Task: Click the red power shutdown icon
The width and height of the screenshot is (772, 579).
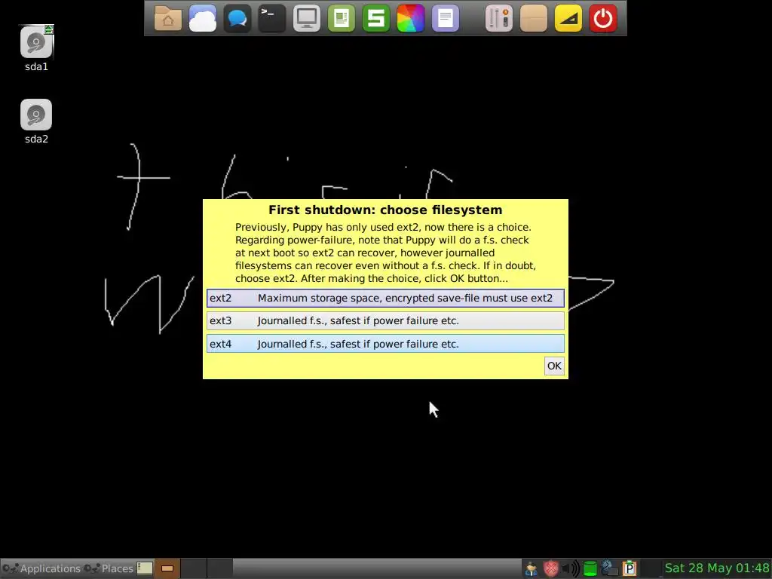Action: tap(603, 18)
